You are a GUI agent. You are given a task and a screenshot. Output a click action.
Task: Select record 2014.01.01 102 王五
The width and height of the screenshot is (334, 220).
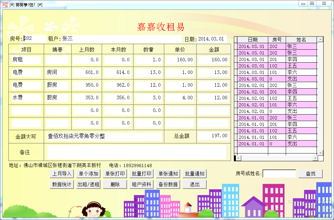pos(277,131)
